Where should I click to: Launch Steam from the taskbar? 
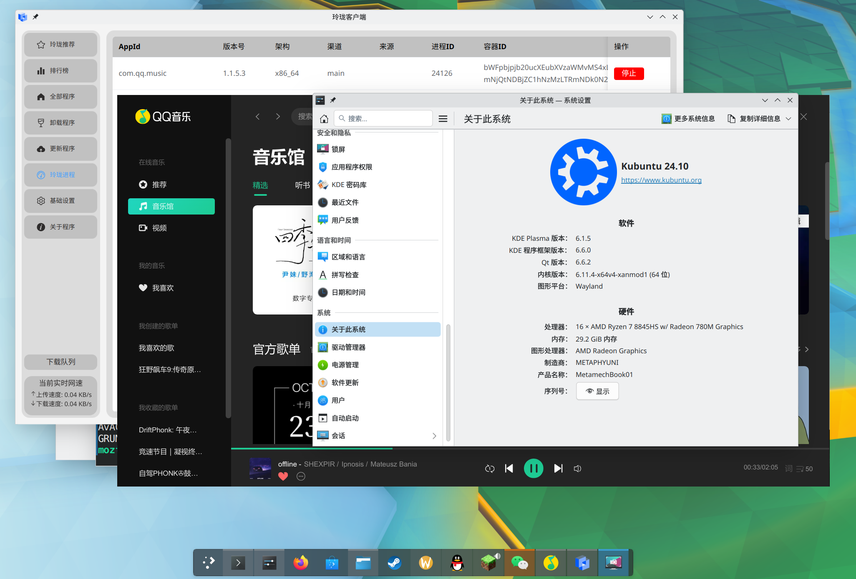click(395, 563)
